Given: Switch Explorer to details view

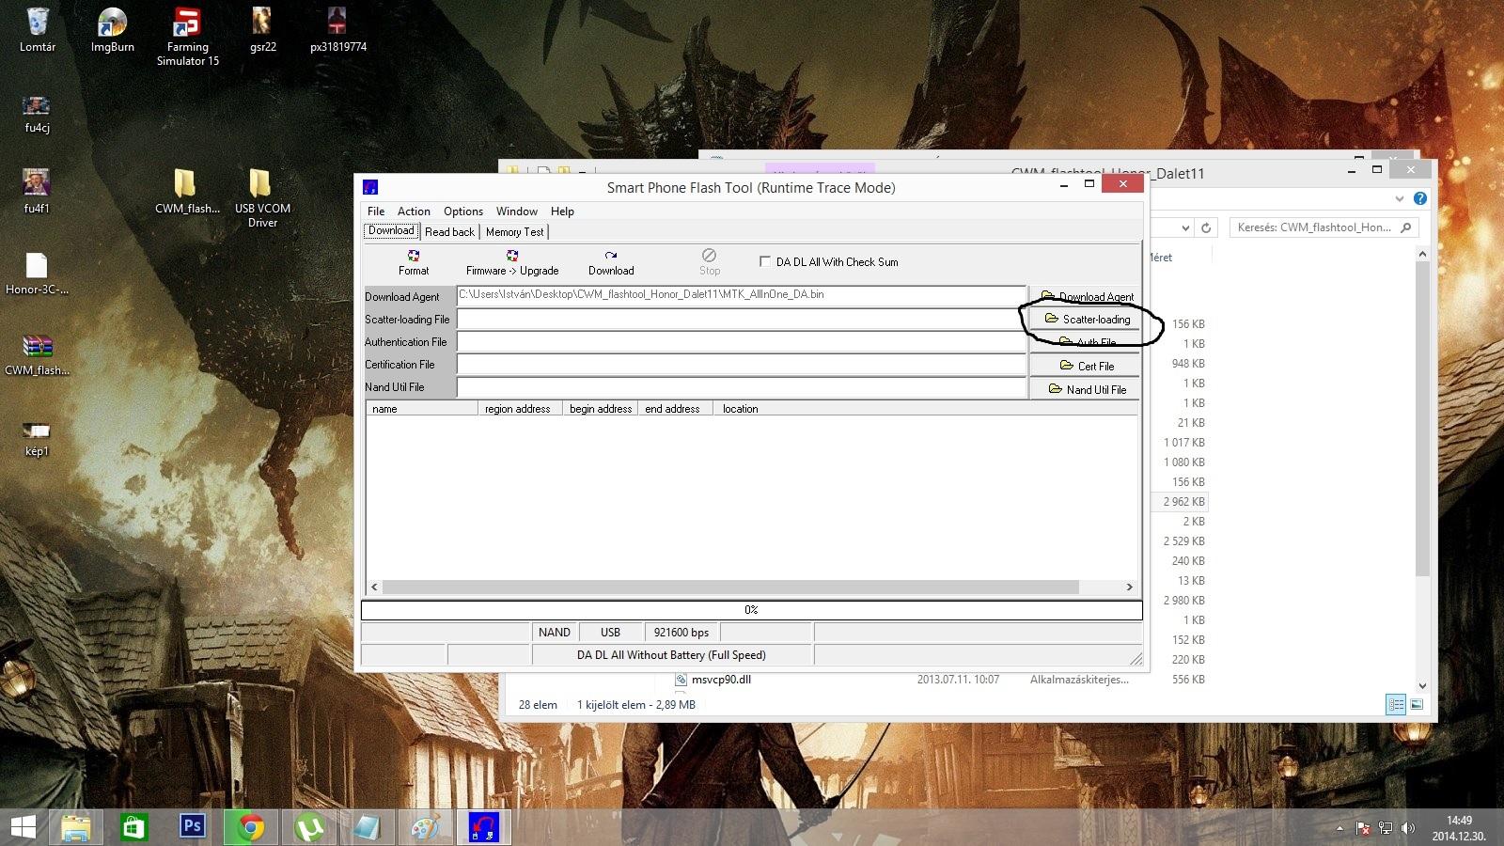Looking at the screenshot, I should [1396, 704].
